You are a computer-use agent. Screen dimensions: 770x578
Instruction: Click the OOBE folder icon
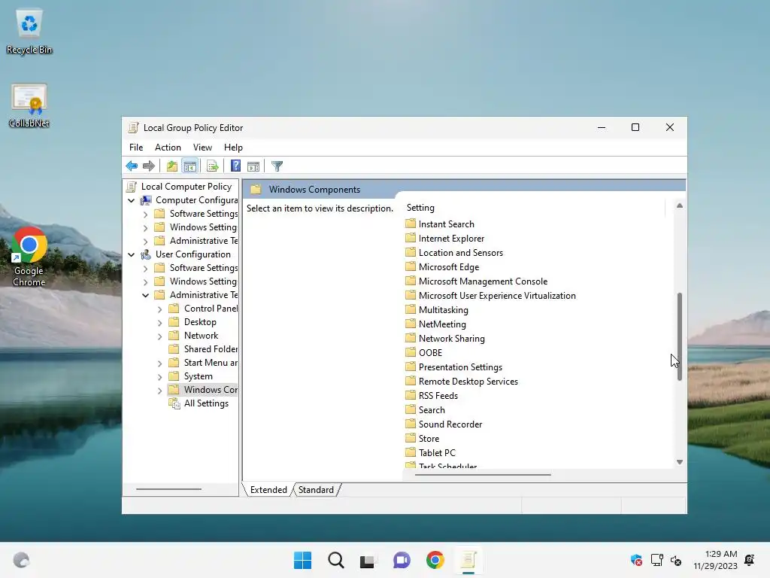[411, 352]
